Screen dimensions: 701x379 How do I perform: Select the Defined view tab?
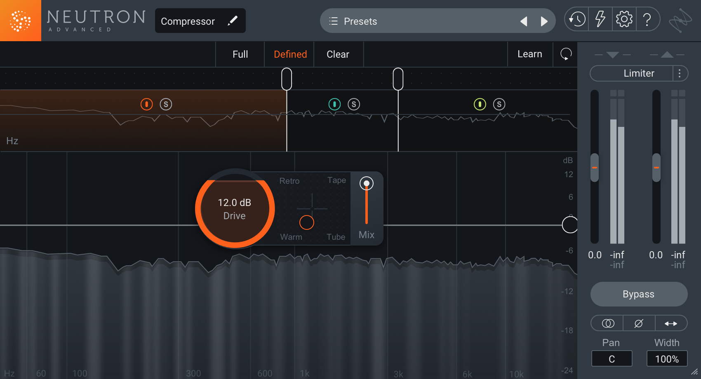point(290,54)
